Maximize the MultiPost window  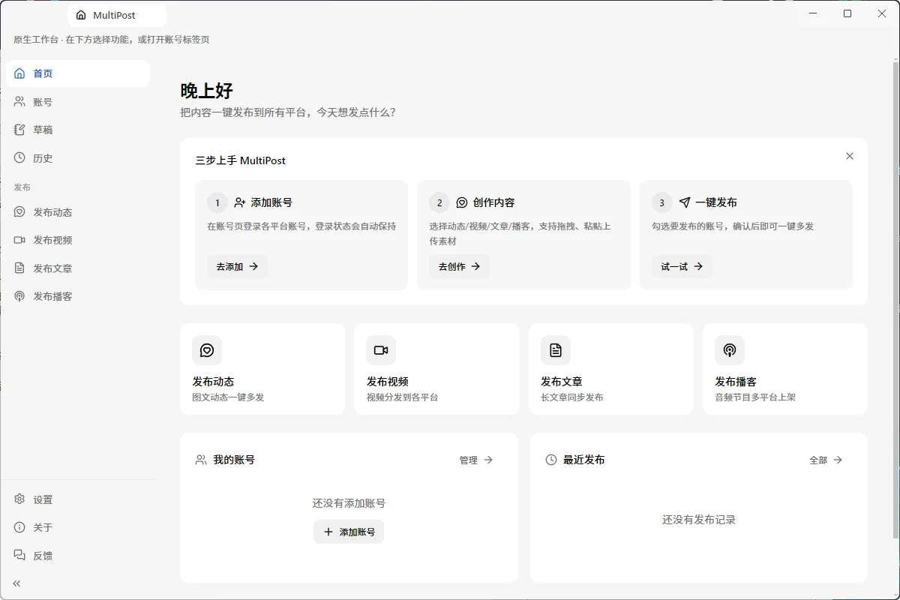point(847,13)
